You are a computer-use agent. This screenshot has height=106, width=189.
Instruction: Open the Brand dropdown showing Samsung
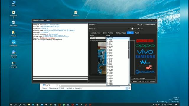click(x=98, y=38)
